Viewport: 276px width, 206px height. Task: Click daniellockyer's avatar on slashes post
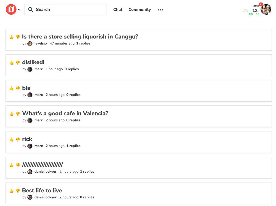tap(30, 172)
